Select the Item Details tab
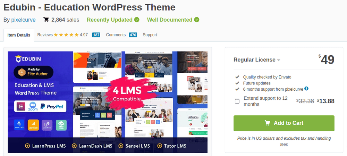Image resolution: width=347 pixels, height=156 pixels. point(19,35)
